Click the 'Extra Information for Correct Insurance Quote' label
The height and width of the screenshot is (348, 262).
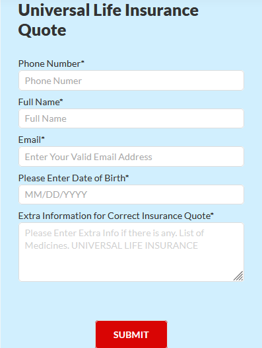114,216
